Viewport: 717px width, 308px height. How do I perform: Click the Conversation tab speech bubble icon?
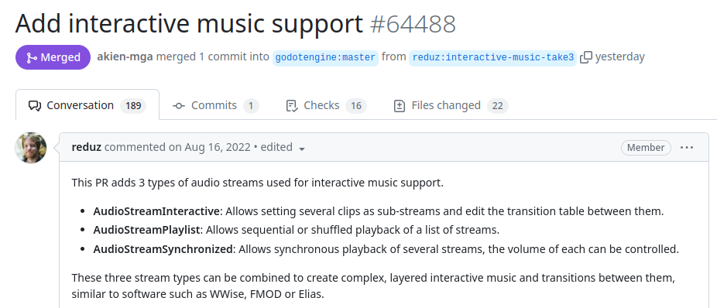coord(35,106)
